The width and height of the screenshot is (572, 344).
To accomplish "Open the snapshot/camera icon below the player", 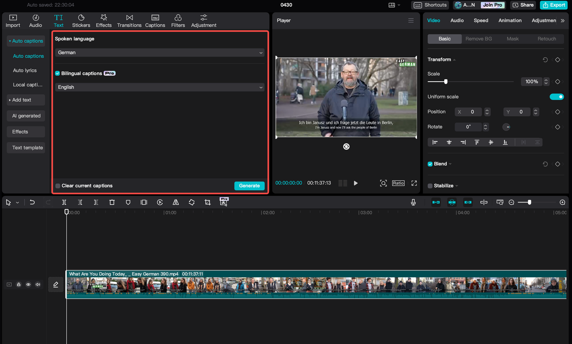I will pos(383,183).
